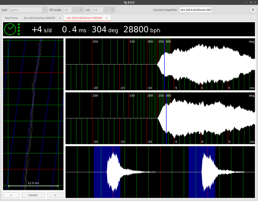
Task: Increase the lift angle value
Action: tap(81, 10)
